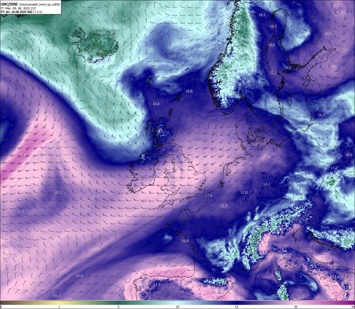Click the 5.1 value label on the map
This screenshot has height=309, width=355.
(x=76, y=65)
